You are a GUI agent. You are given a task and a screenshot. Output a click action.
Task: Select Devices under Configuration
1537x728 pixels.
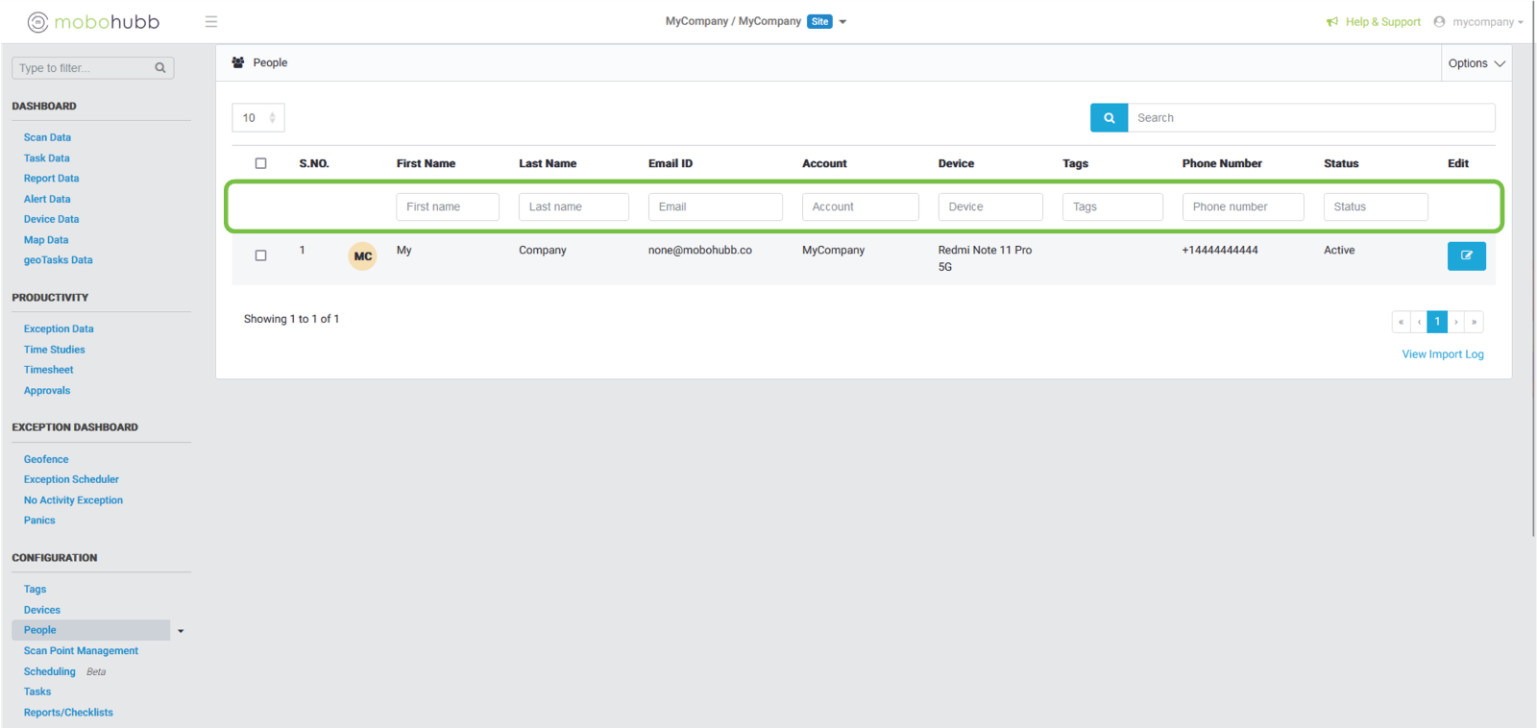click(x=42, y=610)
